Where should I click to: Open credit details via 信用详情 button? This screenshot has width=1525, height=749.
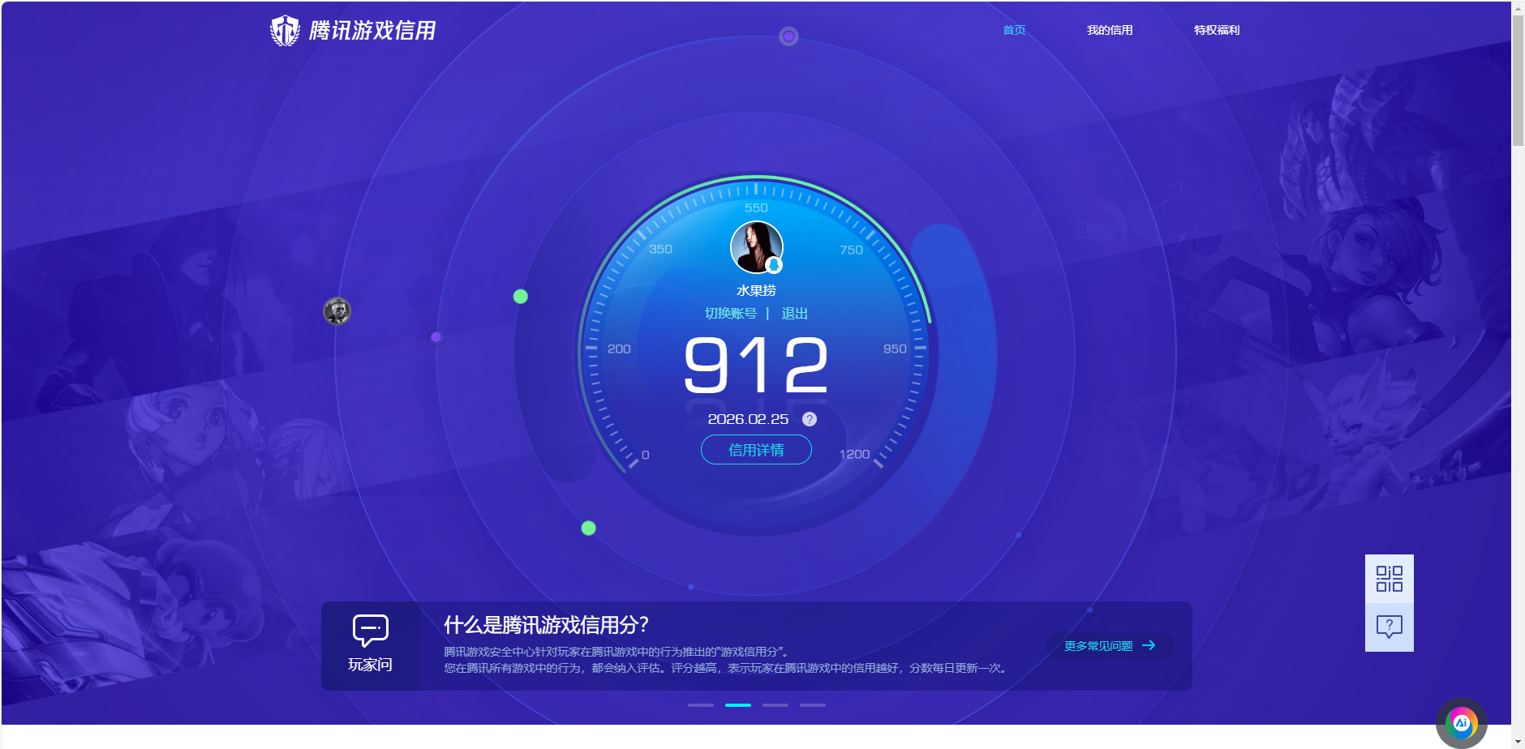point(755,449)
